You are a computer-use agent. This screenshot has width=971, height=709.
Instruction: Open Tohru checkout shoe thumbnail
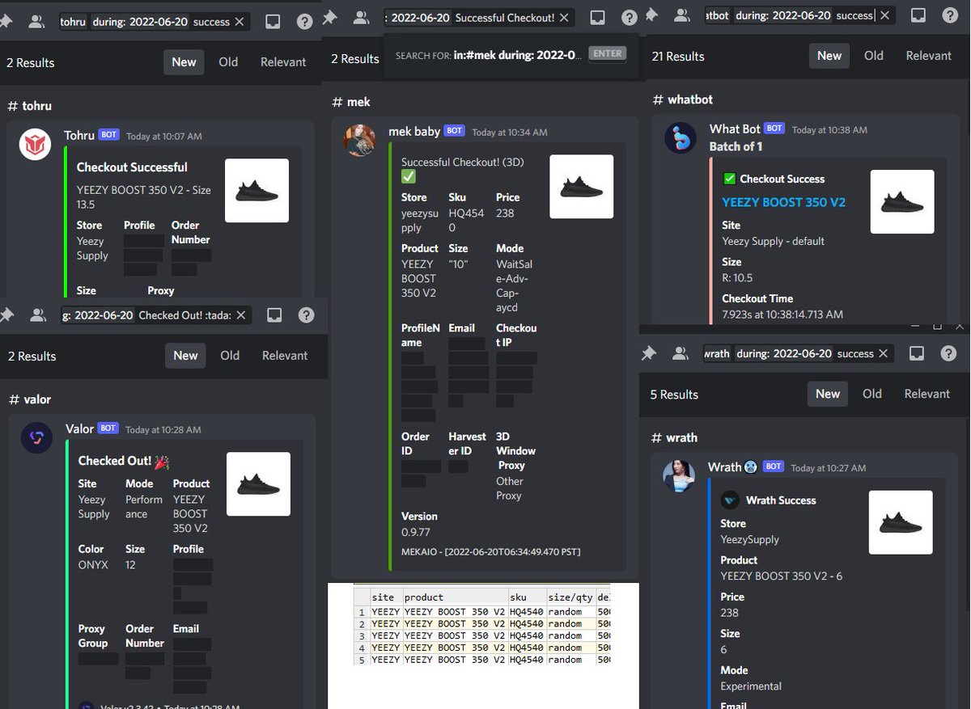click(x=257, y=190)
